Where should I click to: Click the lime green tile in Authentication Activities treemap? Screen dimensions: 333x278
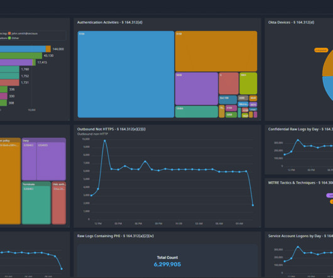click(248, 83)
